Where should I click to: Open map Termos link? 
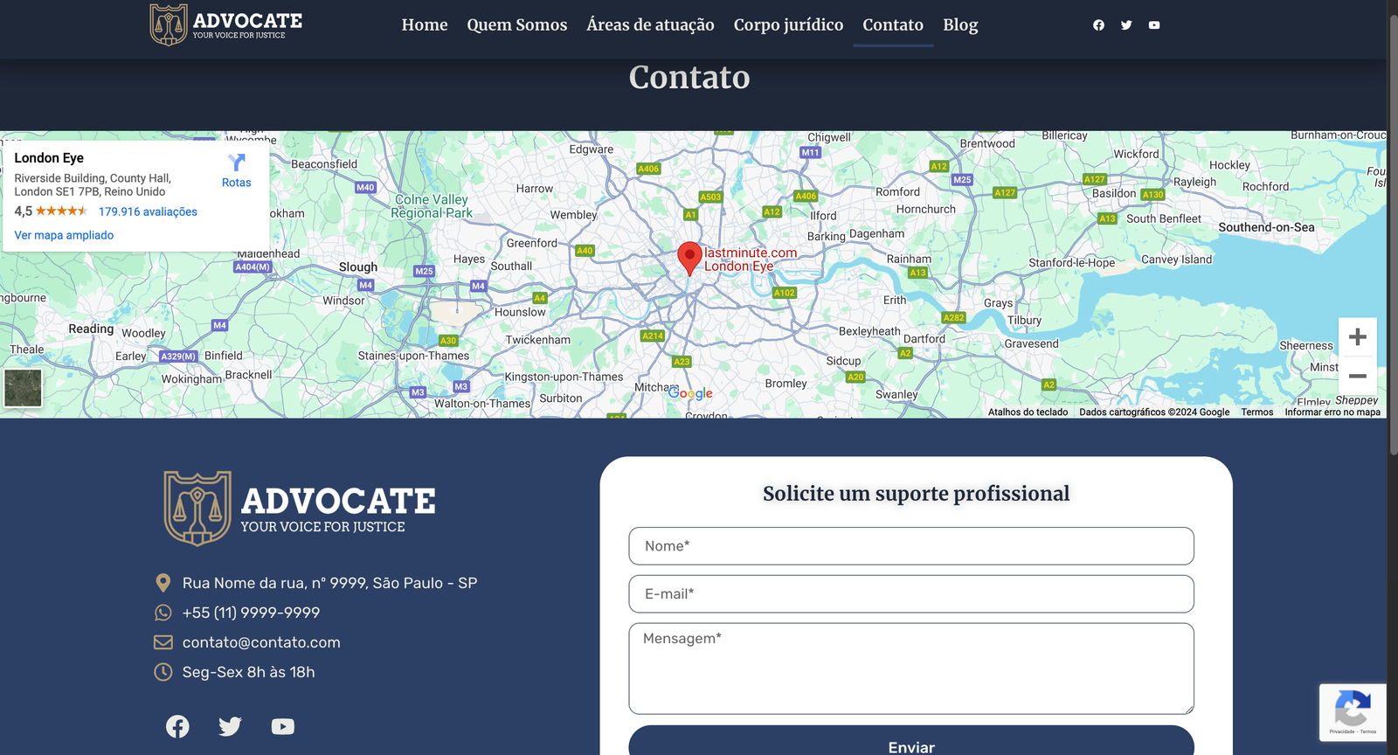click(1256, 412)
